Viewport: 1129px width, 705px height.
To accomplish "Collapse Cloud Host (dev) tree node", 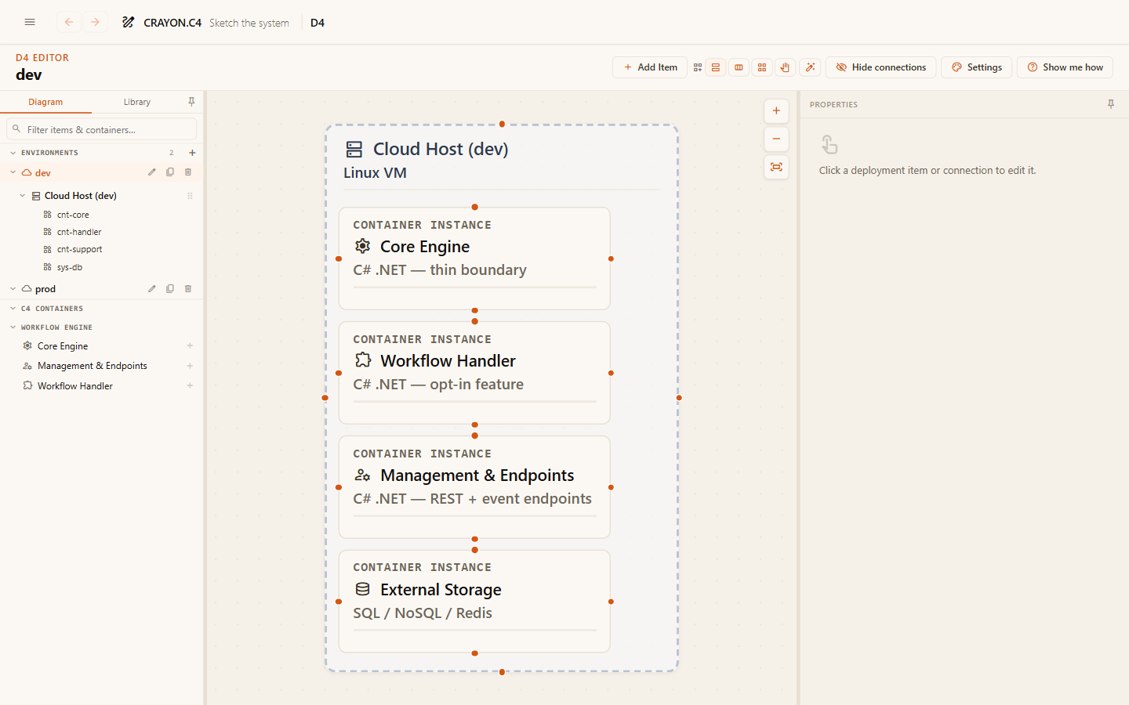I will [x=22, y=196].
